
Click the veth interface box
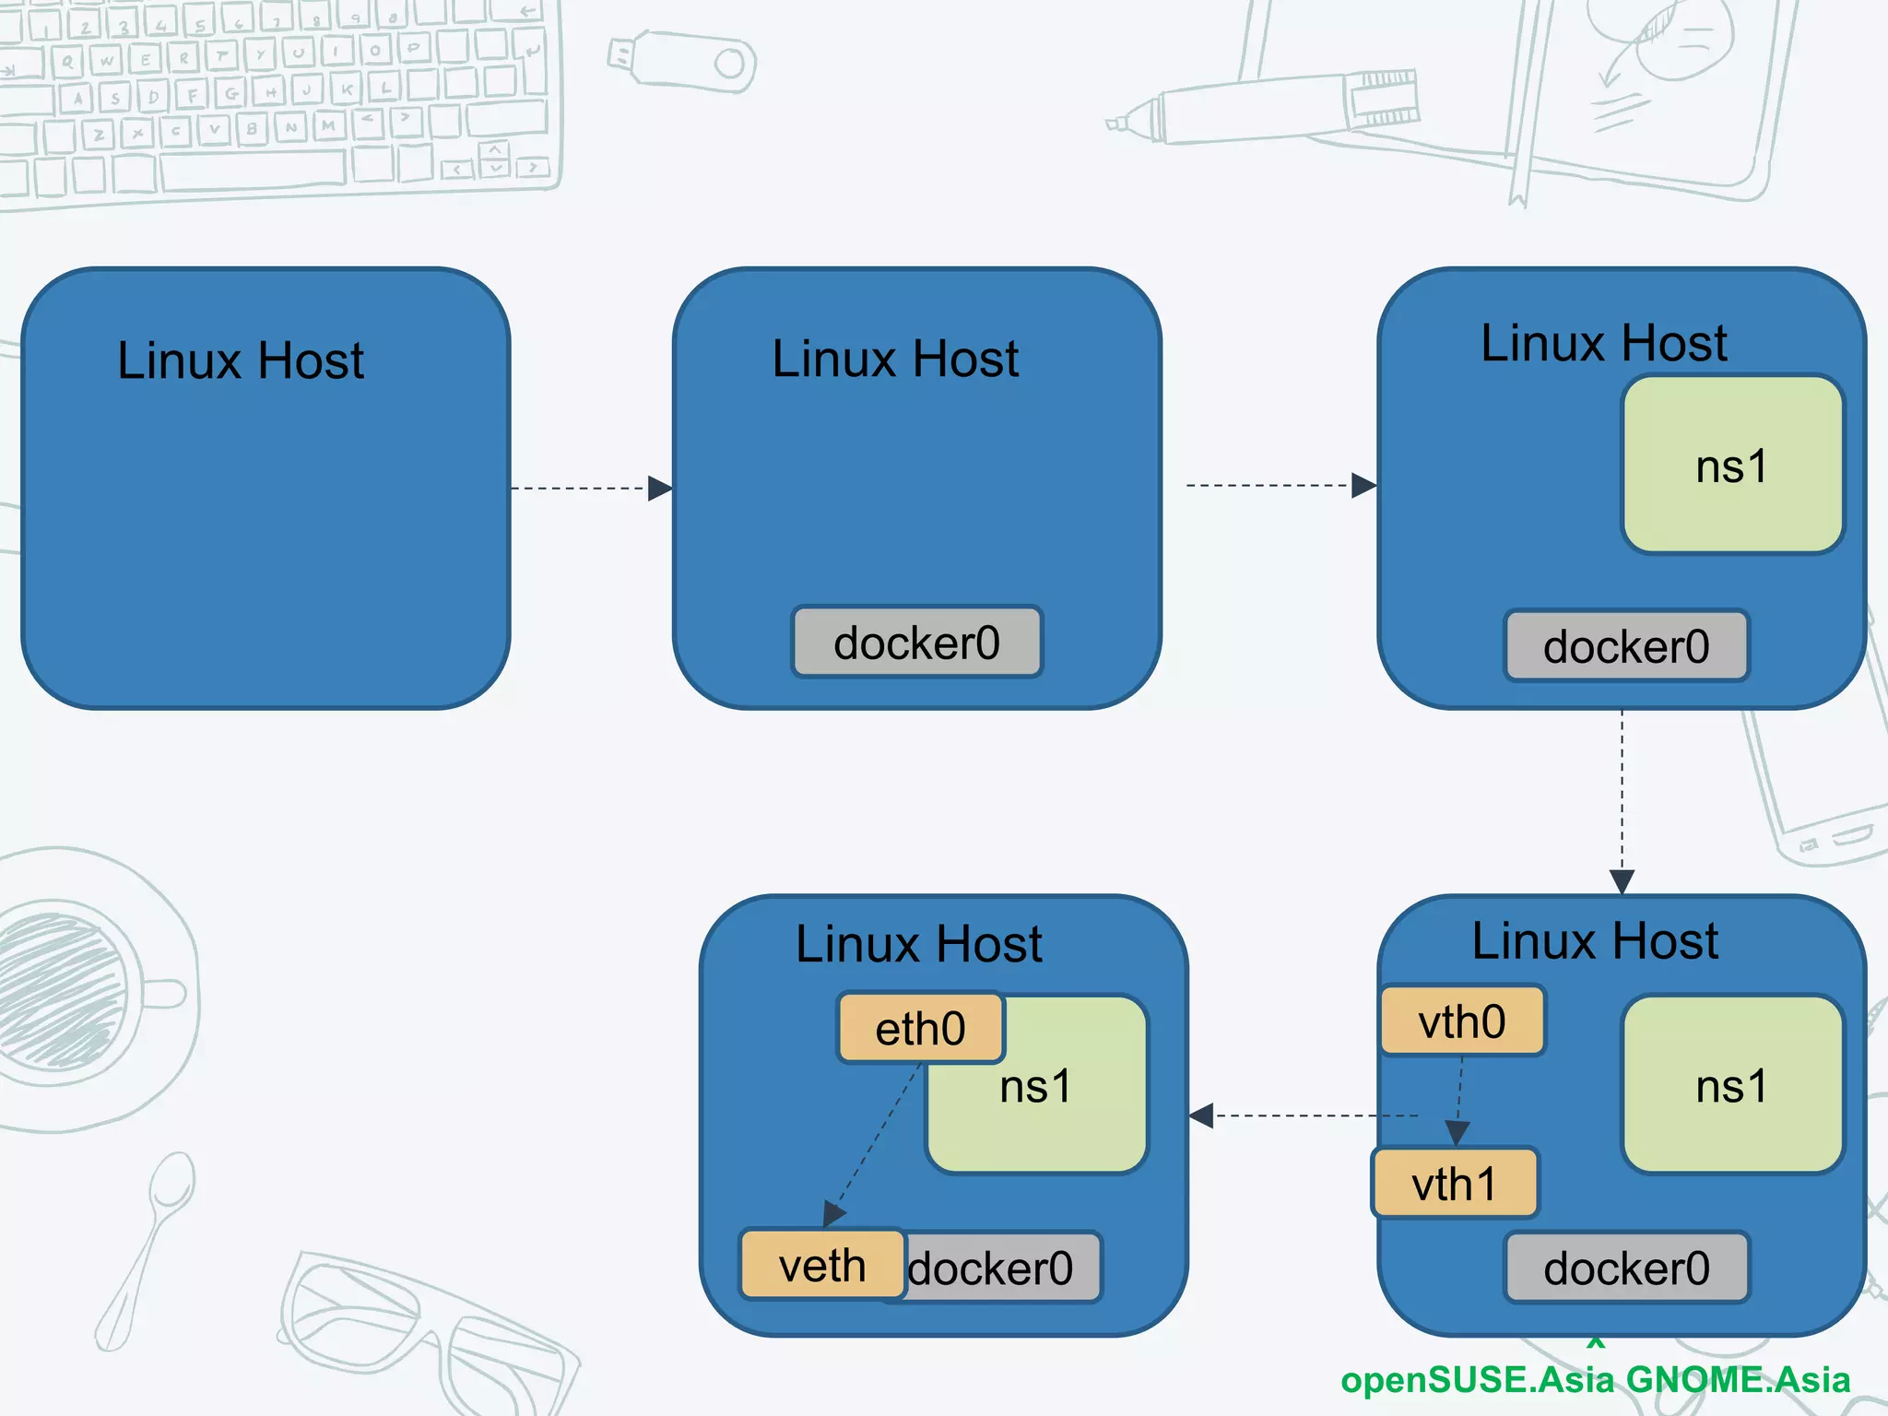pyautogui.click(x=823, y=1264)
